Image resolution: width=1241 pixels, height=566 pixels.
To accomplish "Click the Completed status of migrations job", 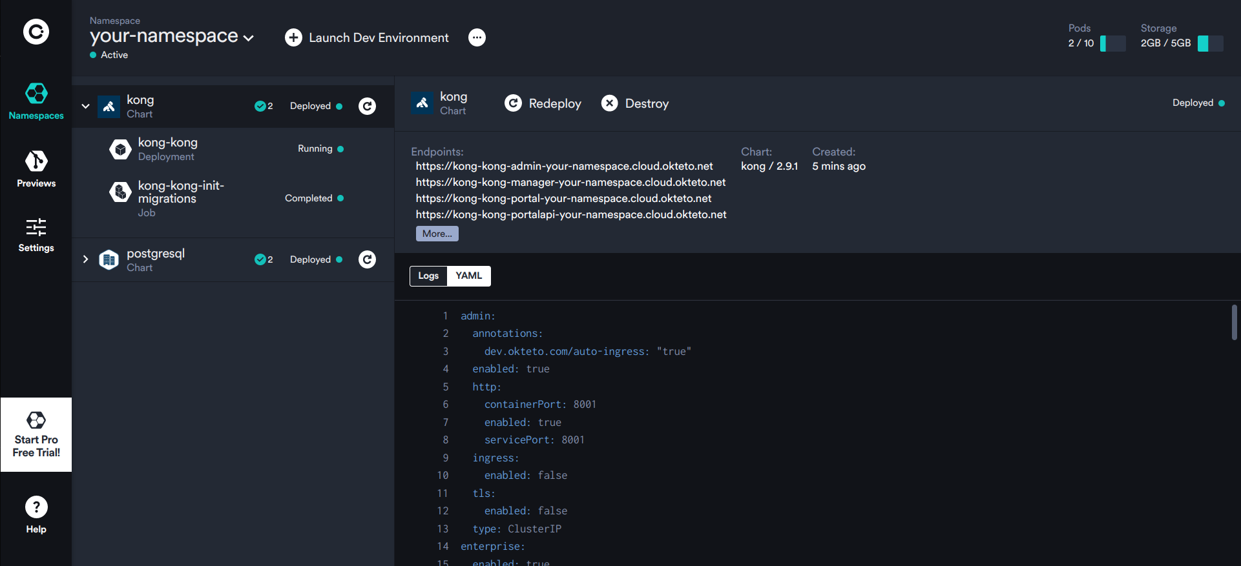I will click(314, 198).
